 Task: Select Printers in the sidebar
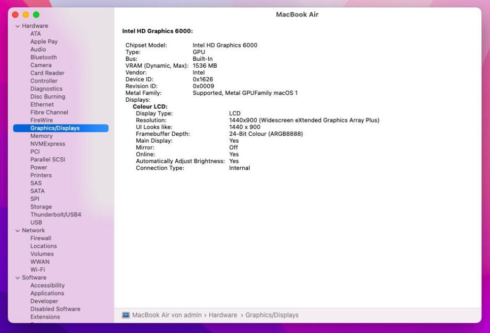41,175
